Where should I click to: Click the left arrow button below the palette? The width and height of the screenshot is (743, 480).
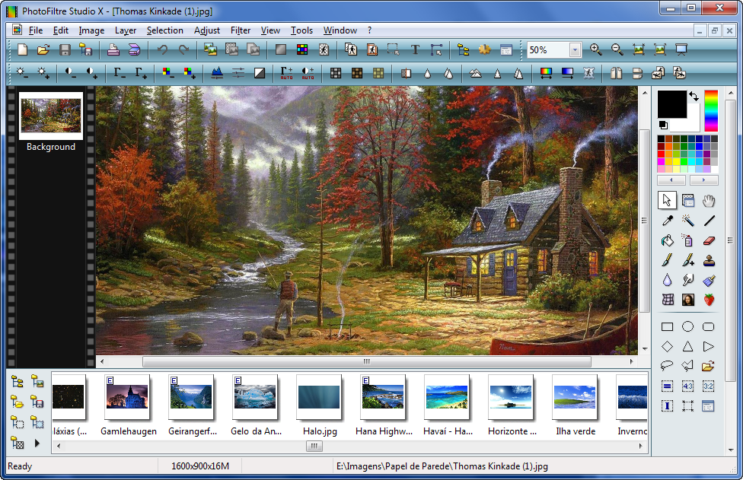click(x=671, y=180)
